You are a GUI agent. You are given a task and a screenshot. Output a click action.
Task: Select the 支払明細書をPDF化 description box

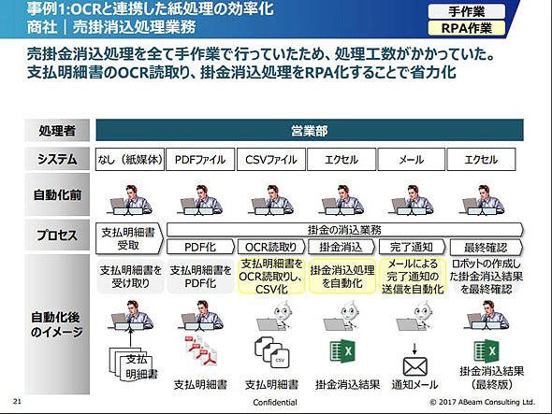(200, 277)
